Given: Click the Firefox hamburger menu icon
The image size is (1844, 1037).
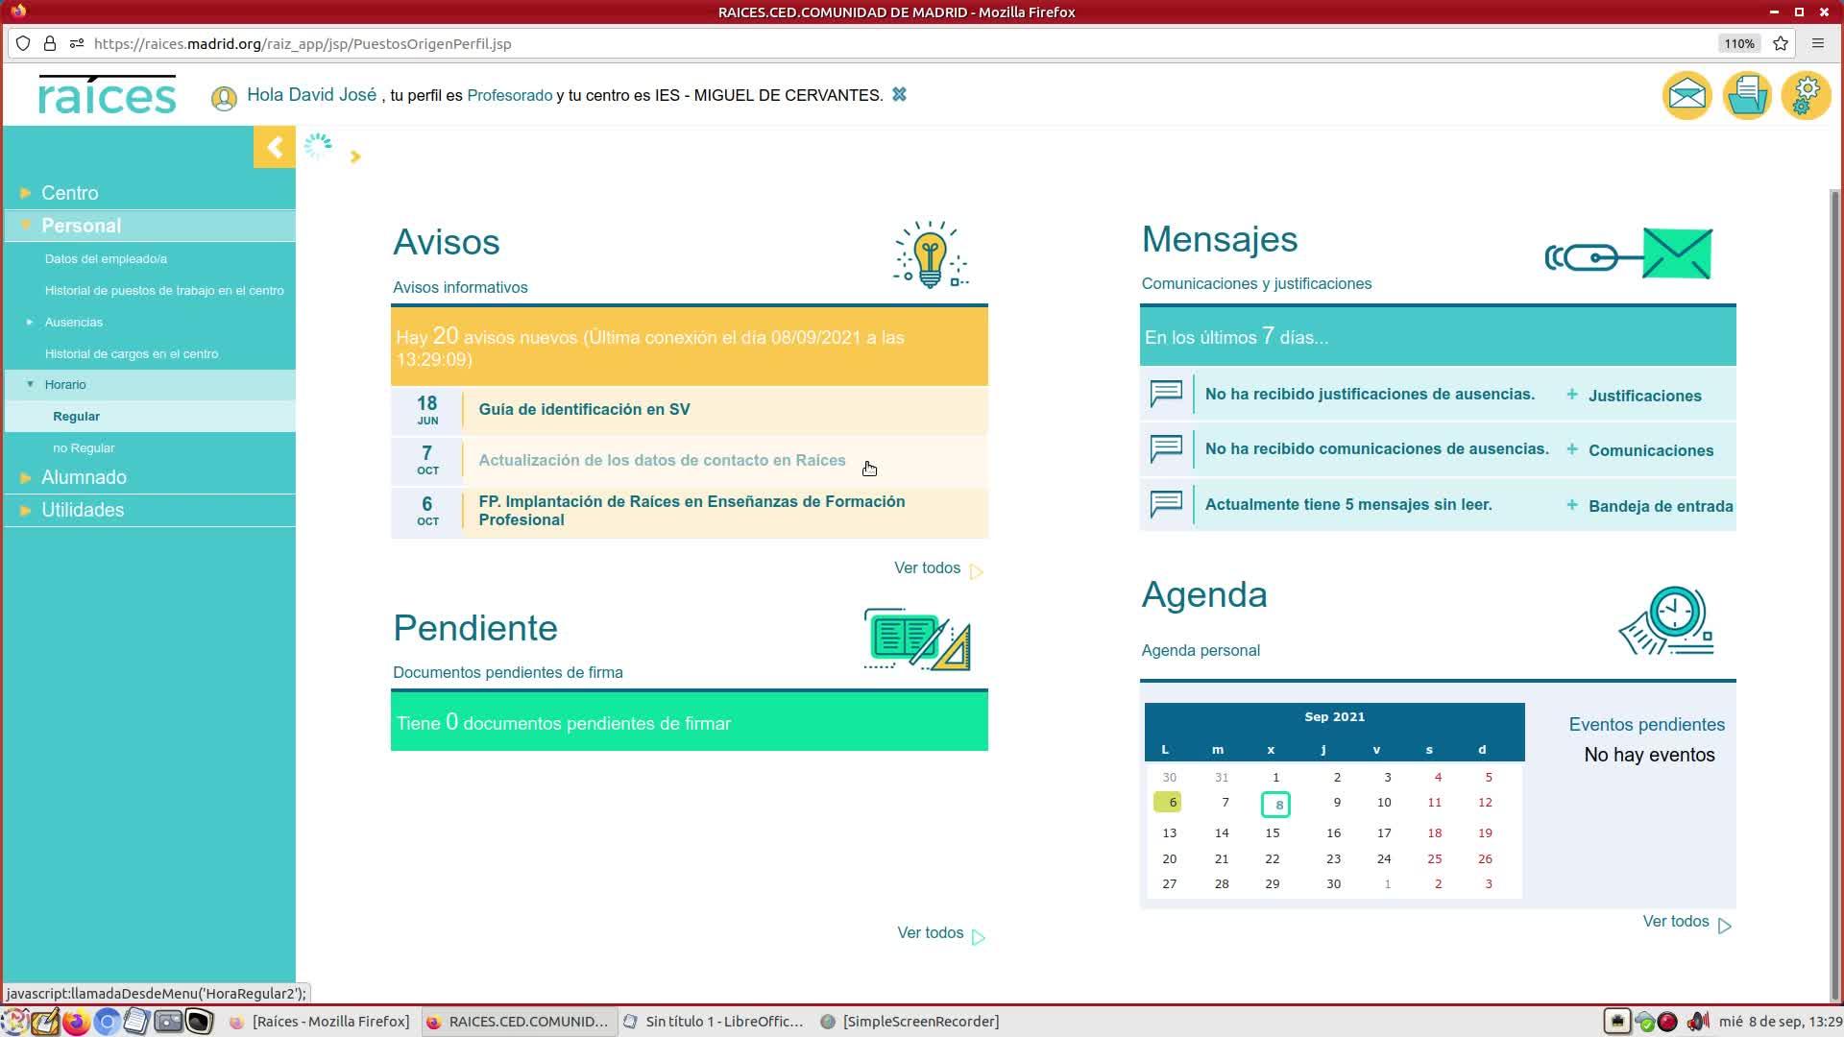Looking at the screenshot, I should pos(1817,43).
